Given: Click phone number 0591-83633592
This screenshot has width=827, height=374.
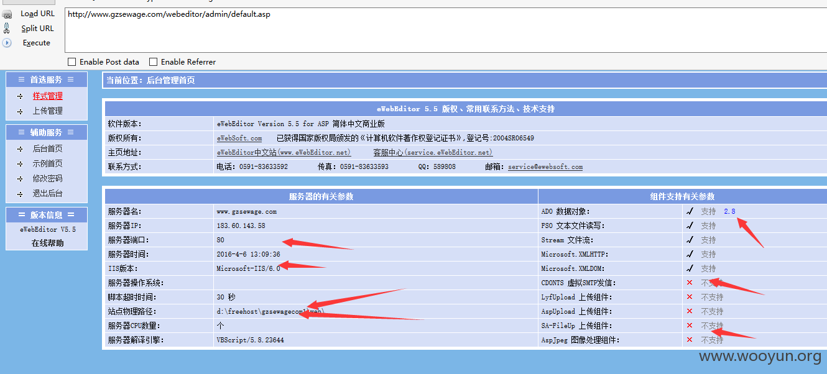Looking at the screenshot, I should tap(264, 166).
